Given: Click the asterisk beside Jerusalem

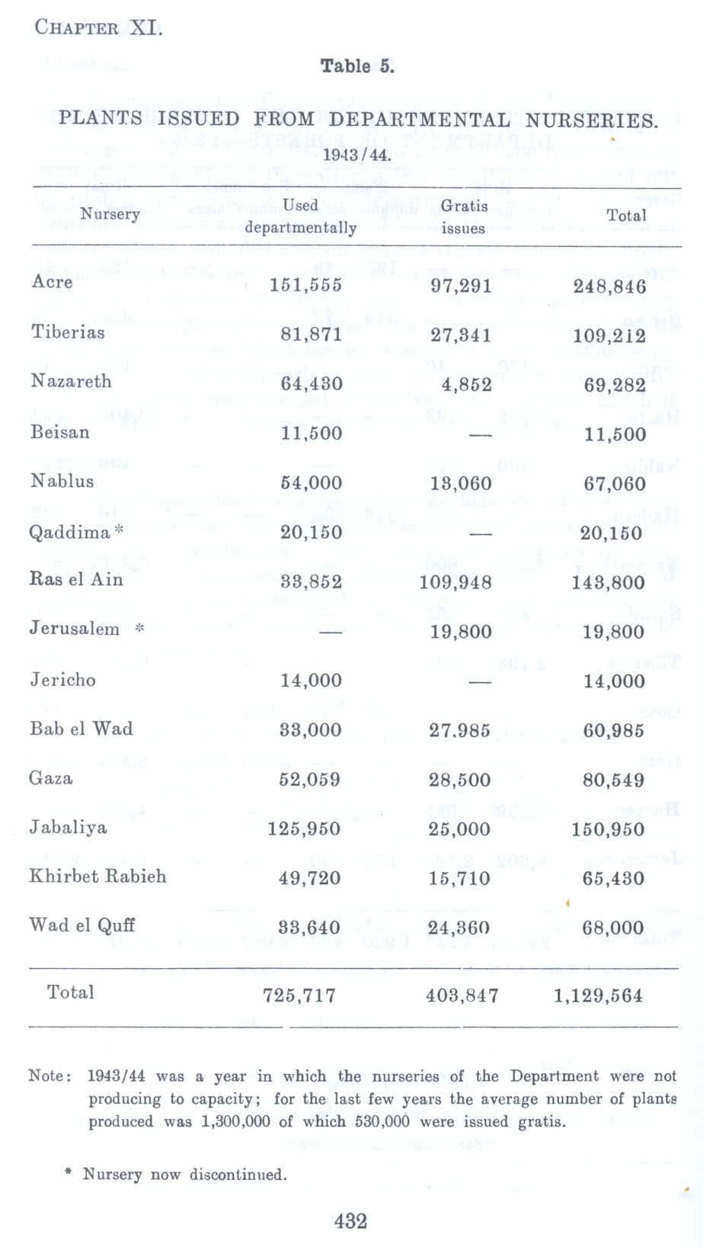Looking at the screenshot, I should click(x=139, y=628).
